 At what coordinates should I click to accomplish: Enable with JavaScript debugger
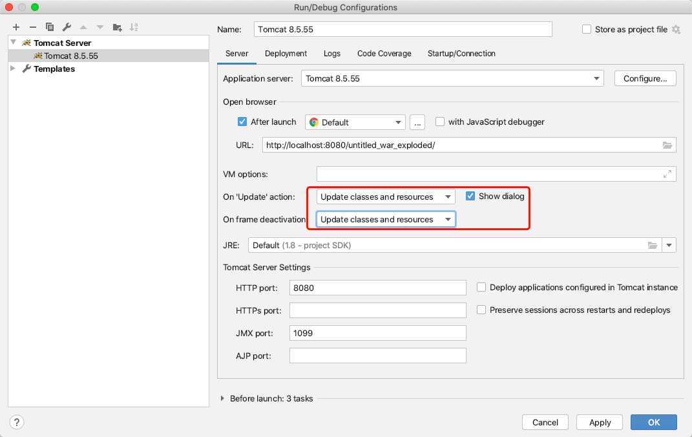[439, 122]
